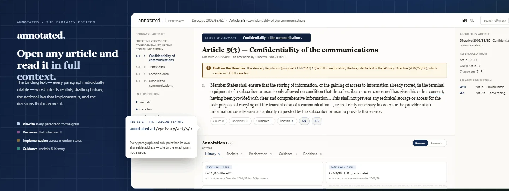Jump to Case law in this edition

(144, 109)
